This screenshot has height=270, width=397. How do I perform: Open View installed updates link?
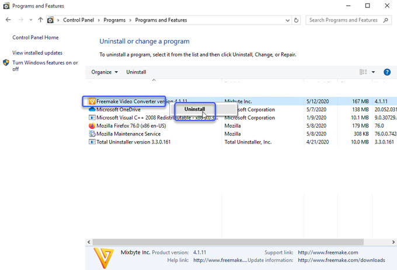tap(37, 53)
